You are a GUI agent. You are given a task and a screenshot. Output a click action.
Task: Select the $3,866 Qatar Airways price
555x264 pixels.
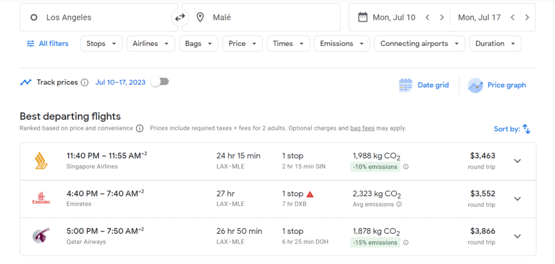(482, 231)
